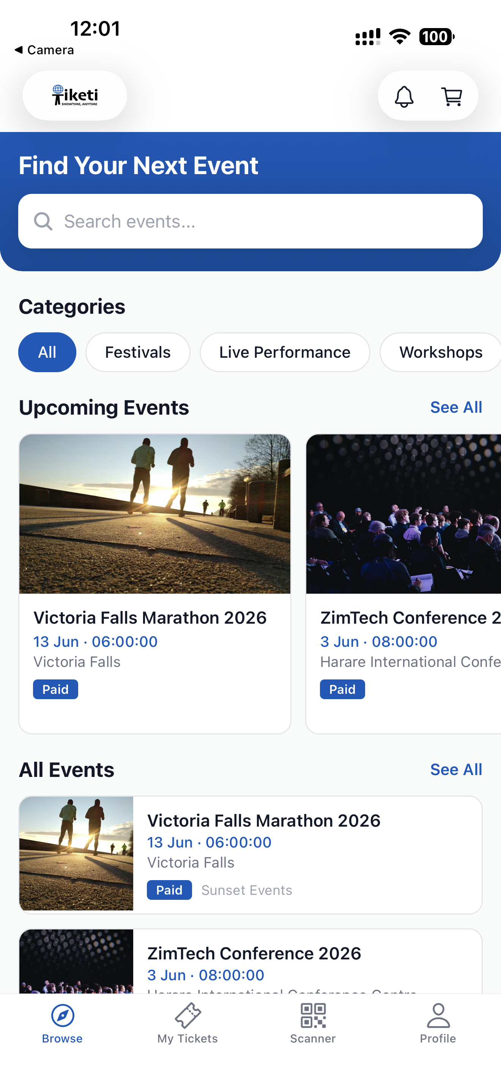Open Victoria Falls Marathon upcoming card image
This screenshot has width=501, height=1088.
154,514
